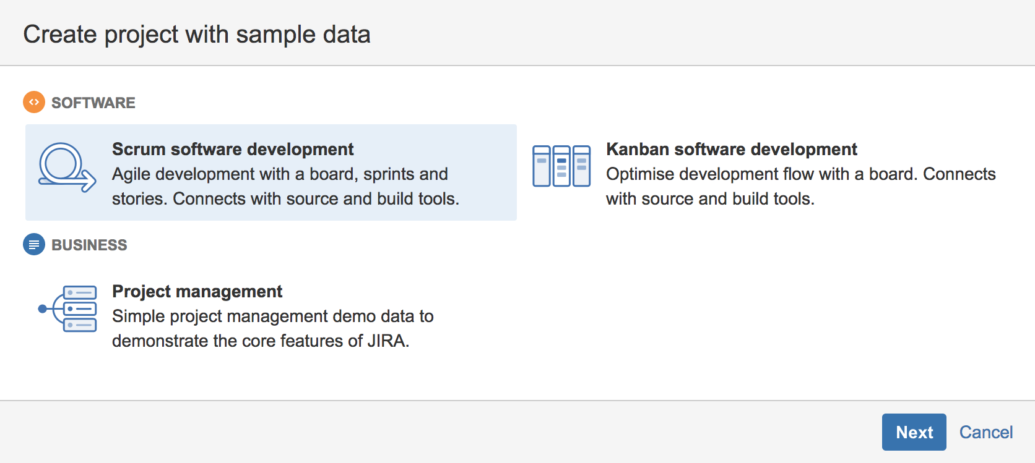The height and width of the screenshot is (463, 1035).
Task: Click the description about core features of JIRA
Action: pos(272,328)
